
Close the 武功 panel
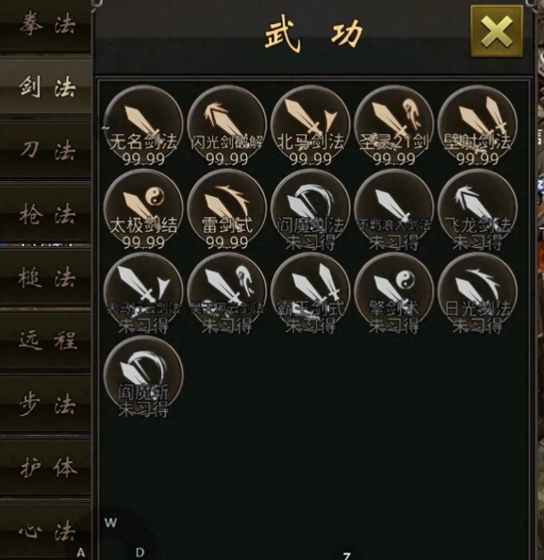click(497, 31)
